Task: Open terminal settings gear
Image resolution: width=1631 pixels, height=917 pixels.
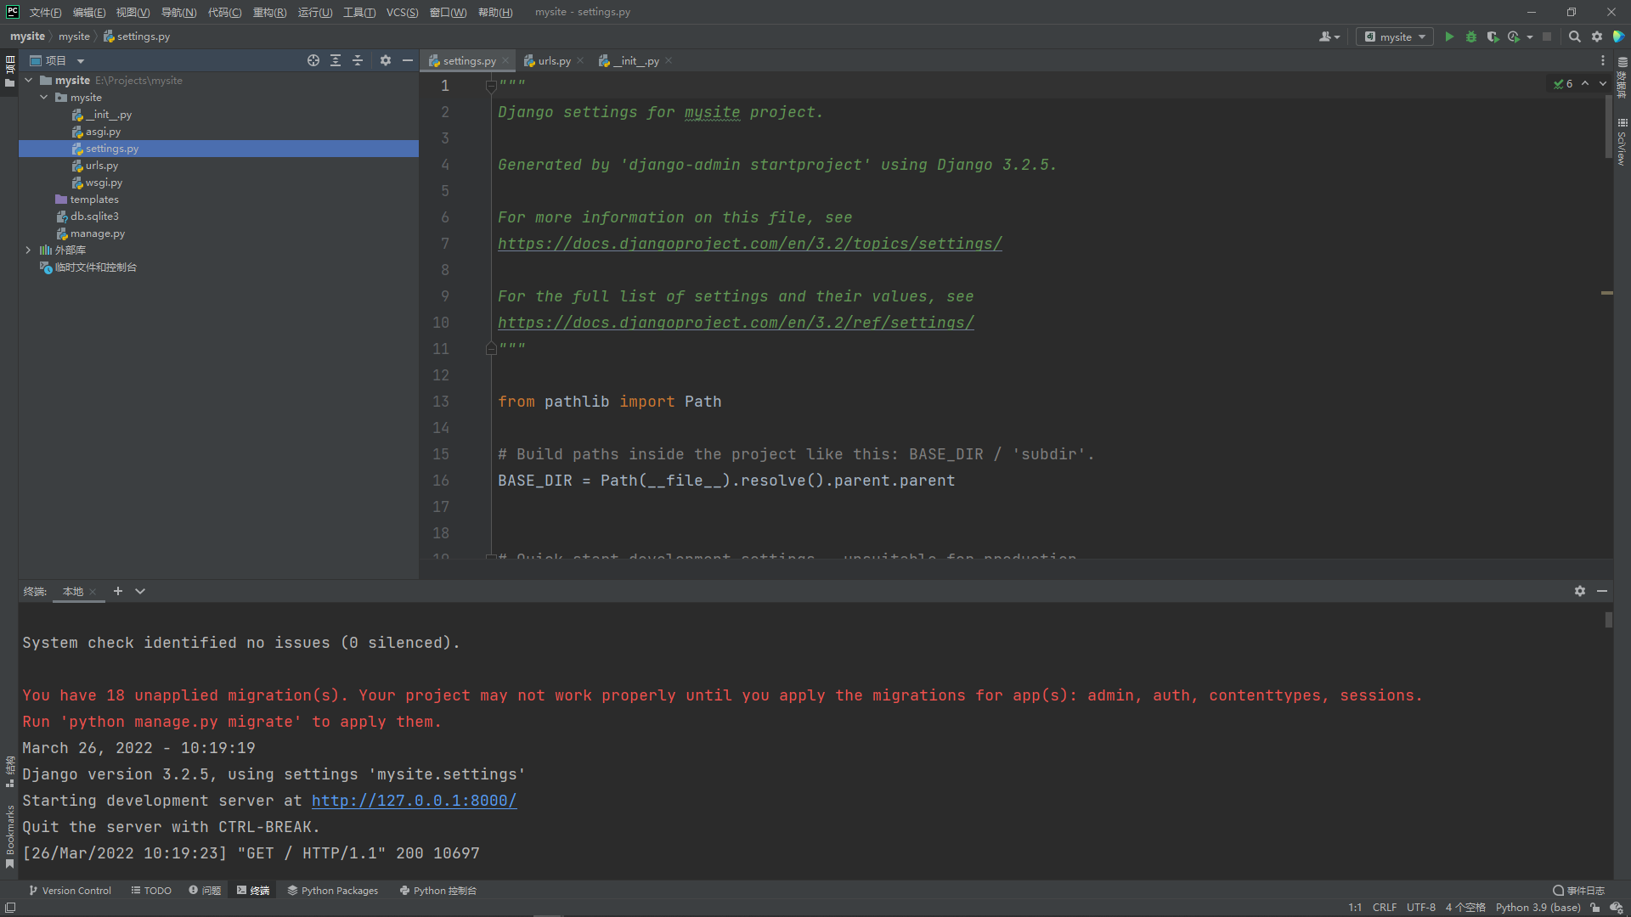Action: 1580,591
